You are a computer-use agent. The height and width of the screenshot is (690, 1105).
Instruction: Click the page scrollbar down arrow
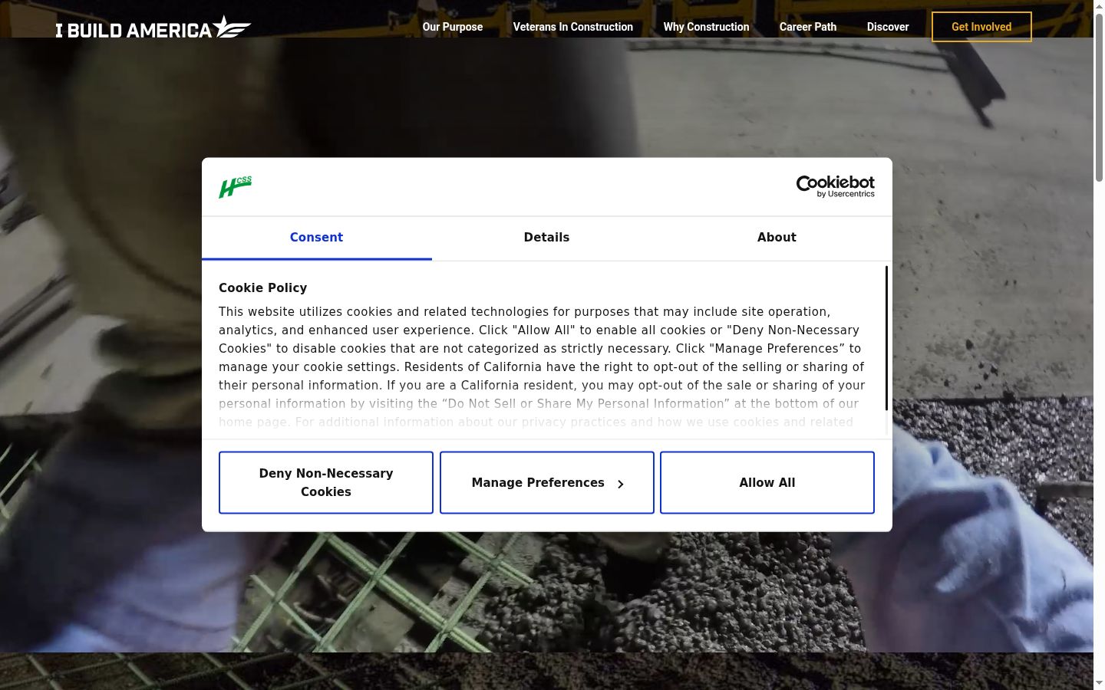click(1099, 683)
